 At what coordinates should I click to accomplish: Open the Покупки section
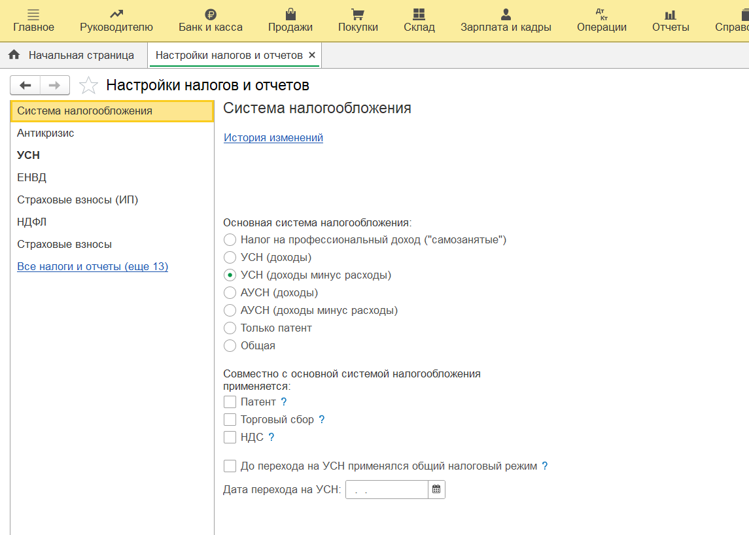click(x=358, y=20)
